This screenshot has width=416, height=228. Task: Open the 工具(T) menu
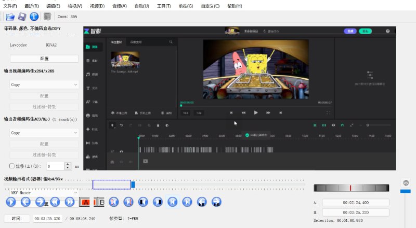[x=164, y=6]
